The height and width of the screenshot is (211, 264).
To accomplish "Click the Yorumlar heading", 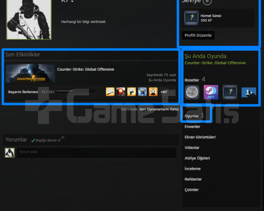I will (x=16, y=140).
